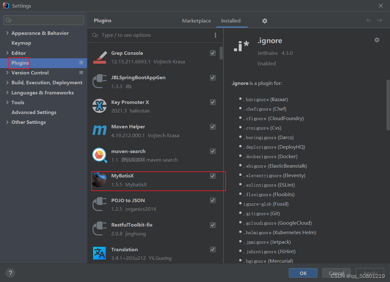390x282 pixels.
Task: Select the Key Promoter X name
Action: [130, 102]
